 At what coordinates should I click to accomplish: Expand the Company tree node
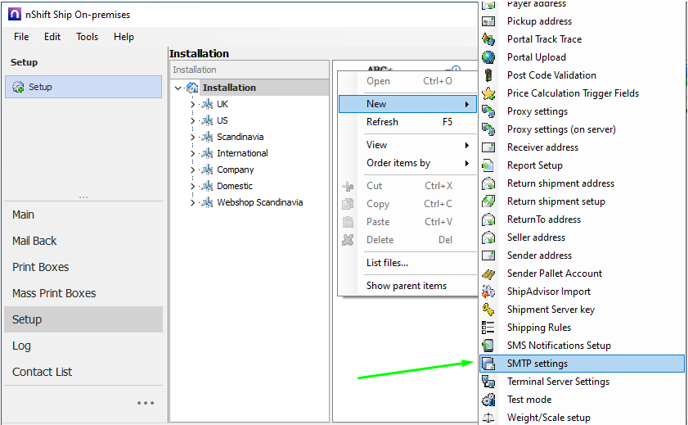[192, 170]
